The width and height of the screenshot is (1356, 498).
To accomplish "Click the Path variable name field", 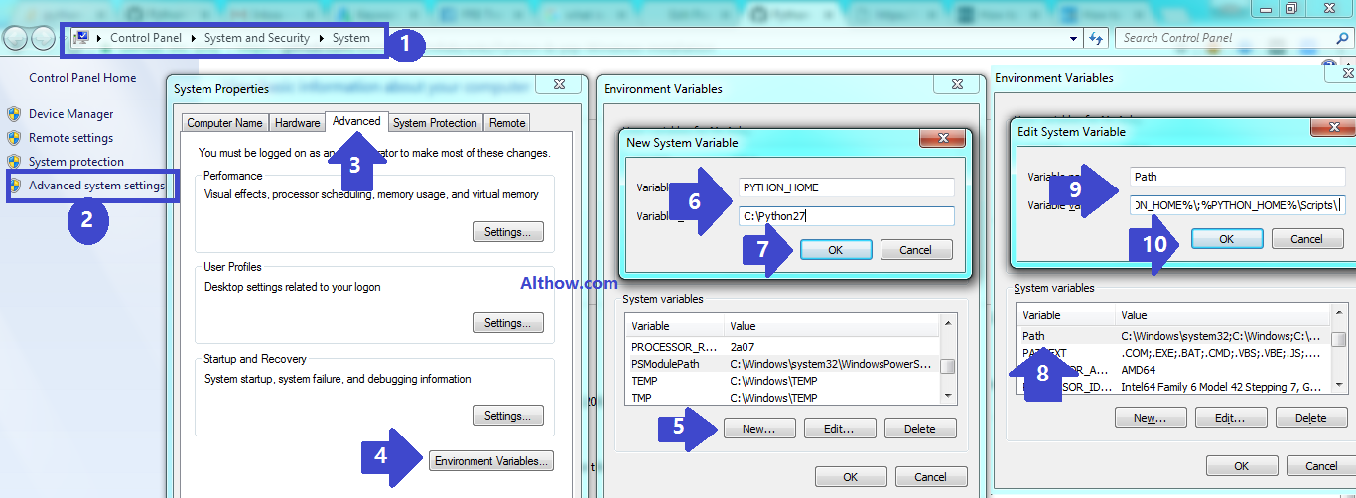I will (x=1238, y=177).
